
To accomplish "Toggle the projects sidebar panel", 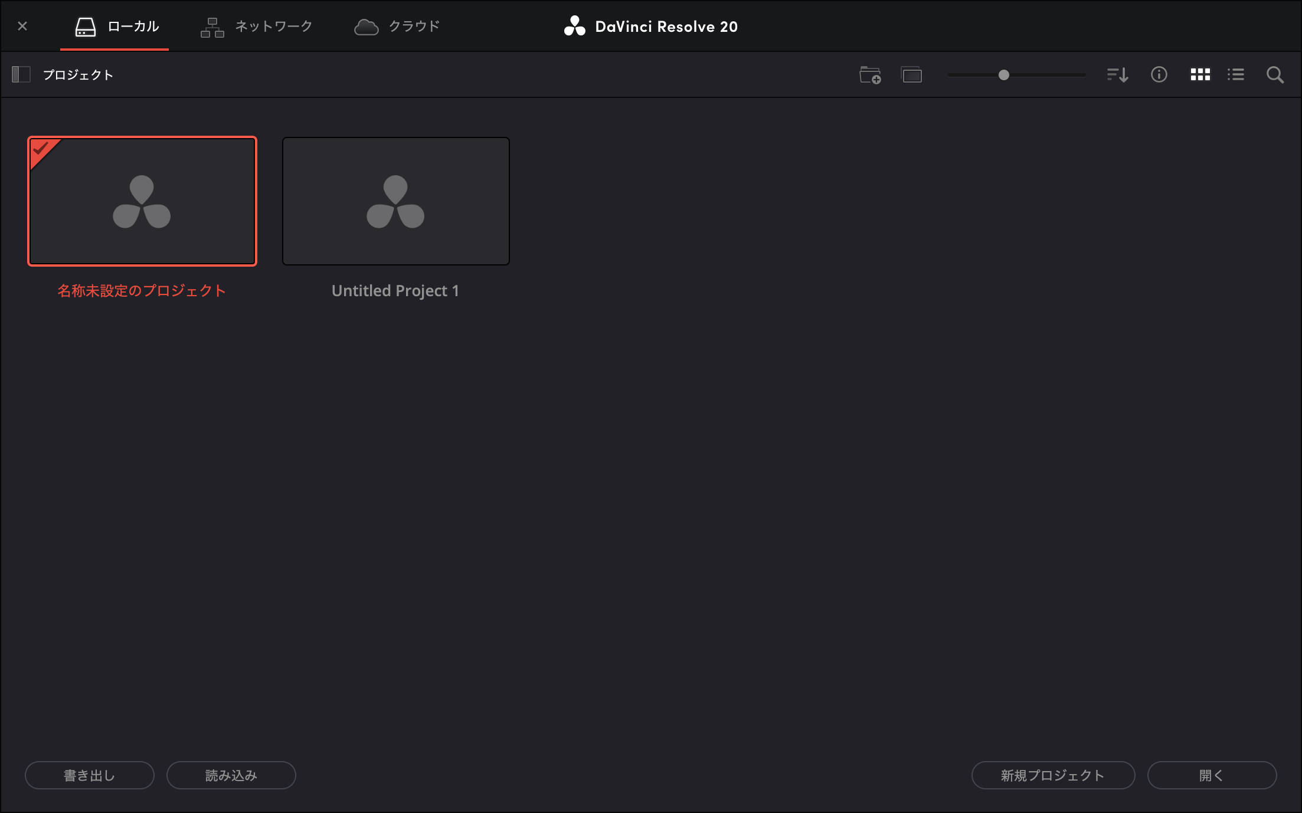I will coord(21,74).
